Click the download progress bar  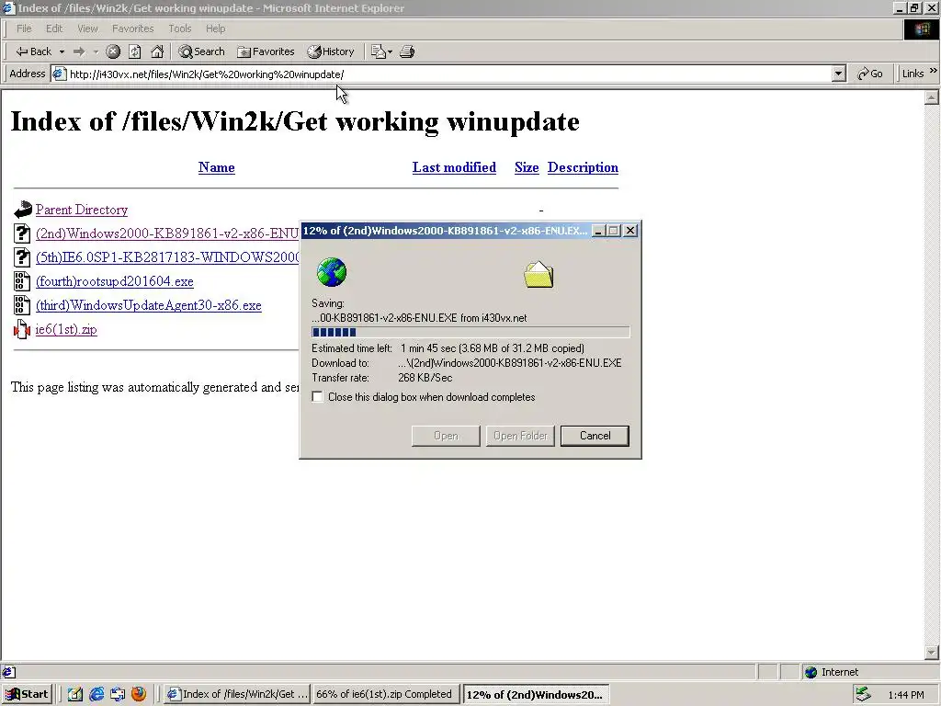point(470,332)
